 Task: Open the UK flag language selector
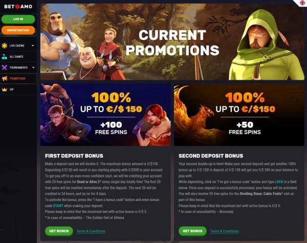pyautogui.click(x=302, y=3)
